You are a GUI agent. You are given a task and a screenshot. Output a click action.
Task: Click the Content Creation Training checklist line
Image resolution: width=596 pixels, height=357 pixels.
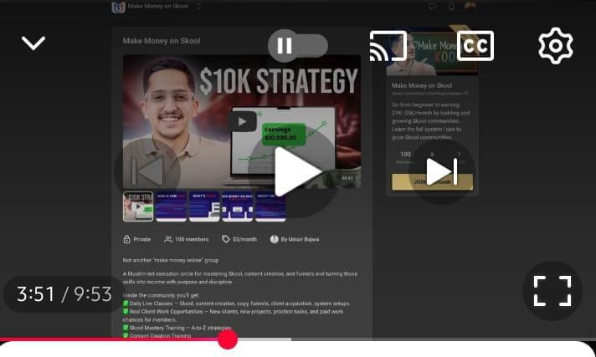pos(157,335)
